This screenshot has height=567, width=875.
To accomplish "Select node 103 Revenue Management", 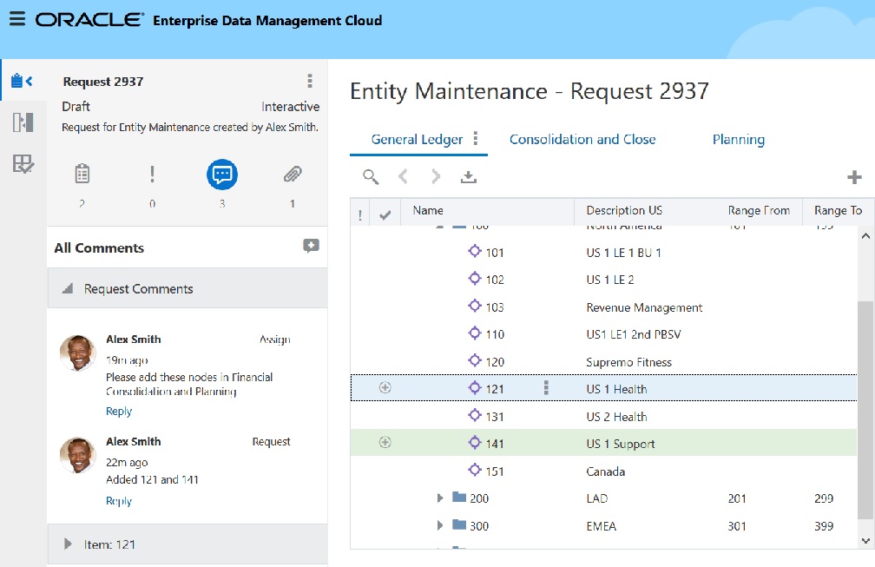I will (603, 307).
